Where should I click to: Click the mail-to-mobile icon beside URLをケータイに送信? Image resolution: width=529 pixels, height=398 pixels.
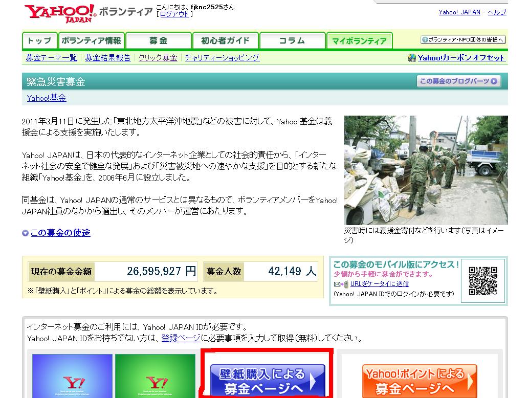(x=341, y=284)
